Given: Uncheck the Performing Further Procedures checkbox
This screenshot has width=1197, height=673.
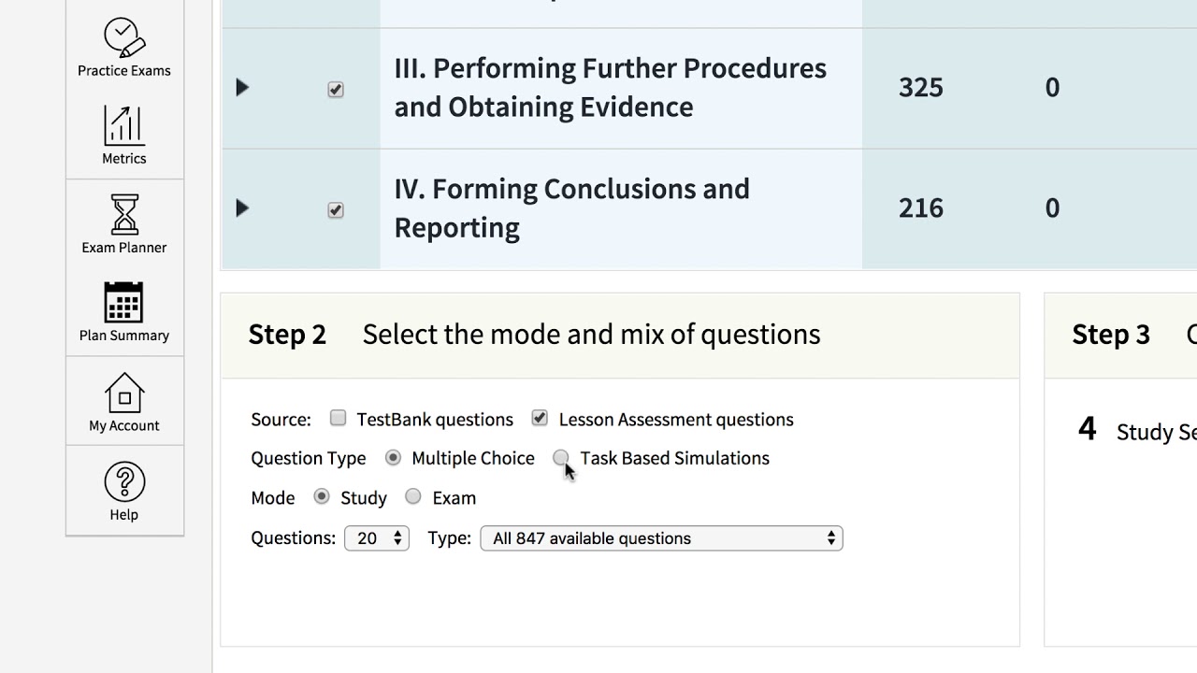Looking at the screenshot, I should (x=336, y=90).
